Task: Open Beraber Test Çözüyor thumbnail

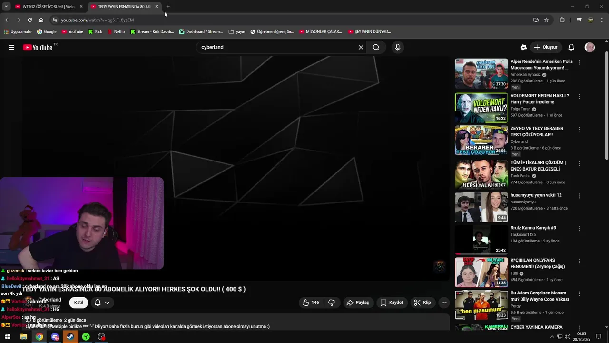Action: point(481,141)
